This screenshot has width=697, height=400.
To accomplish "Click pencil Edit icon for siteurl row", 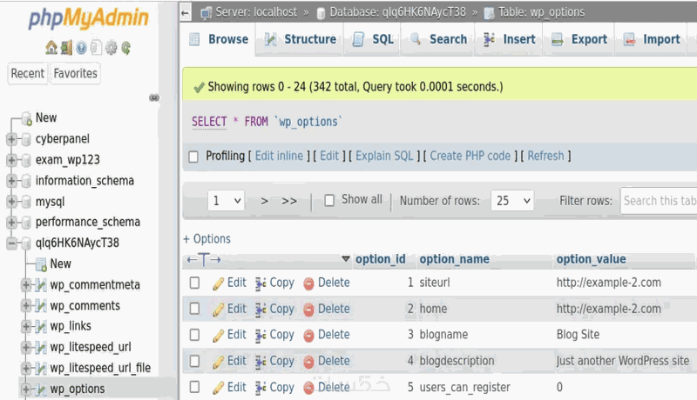I will coord(218,283).
